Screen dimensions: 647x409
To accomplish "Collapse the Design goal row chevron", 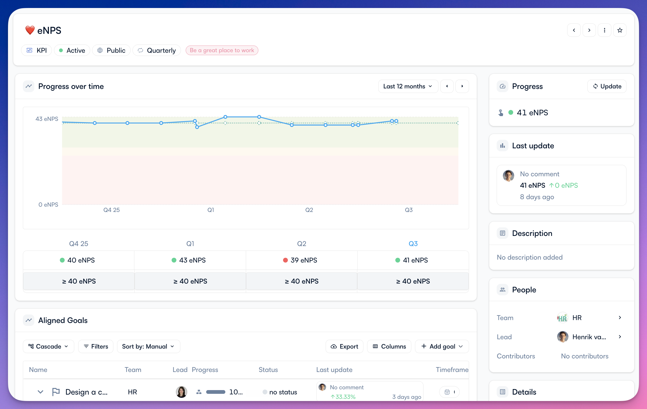I will click(x=40, y=392).
